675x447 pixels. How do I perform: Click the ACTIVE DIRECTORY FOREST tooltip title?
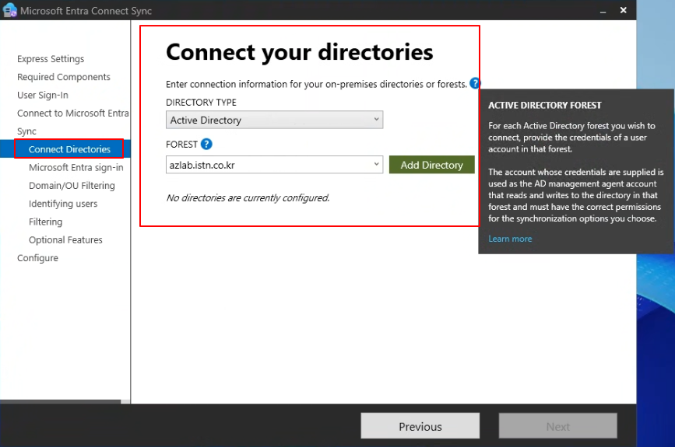[x=545, y=105]
